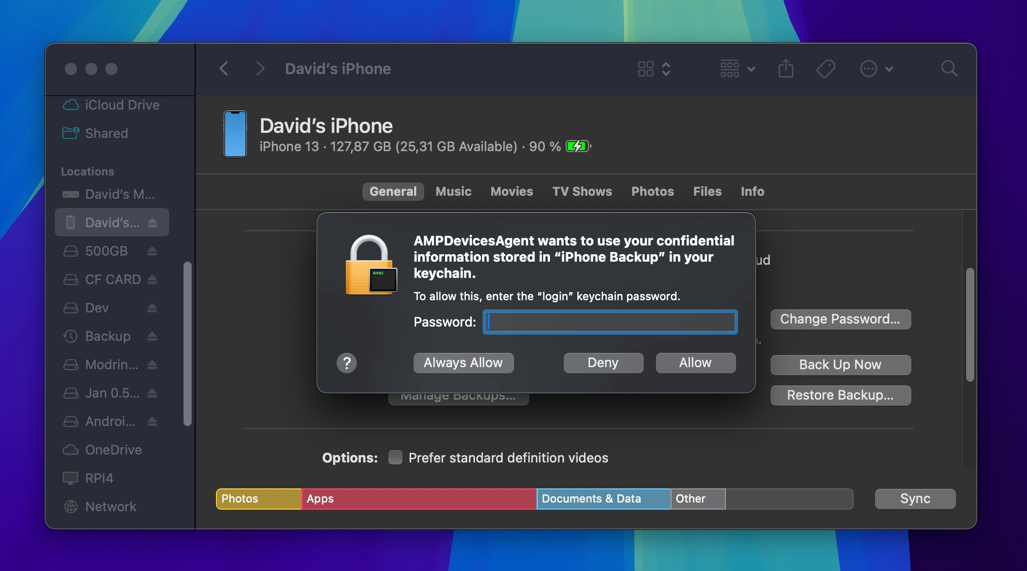This screenshot has height=571, width=1027.
Task: Select RPI4 computer in sidebar
Action: pyautogui.click(x=88, y=478)
